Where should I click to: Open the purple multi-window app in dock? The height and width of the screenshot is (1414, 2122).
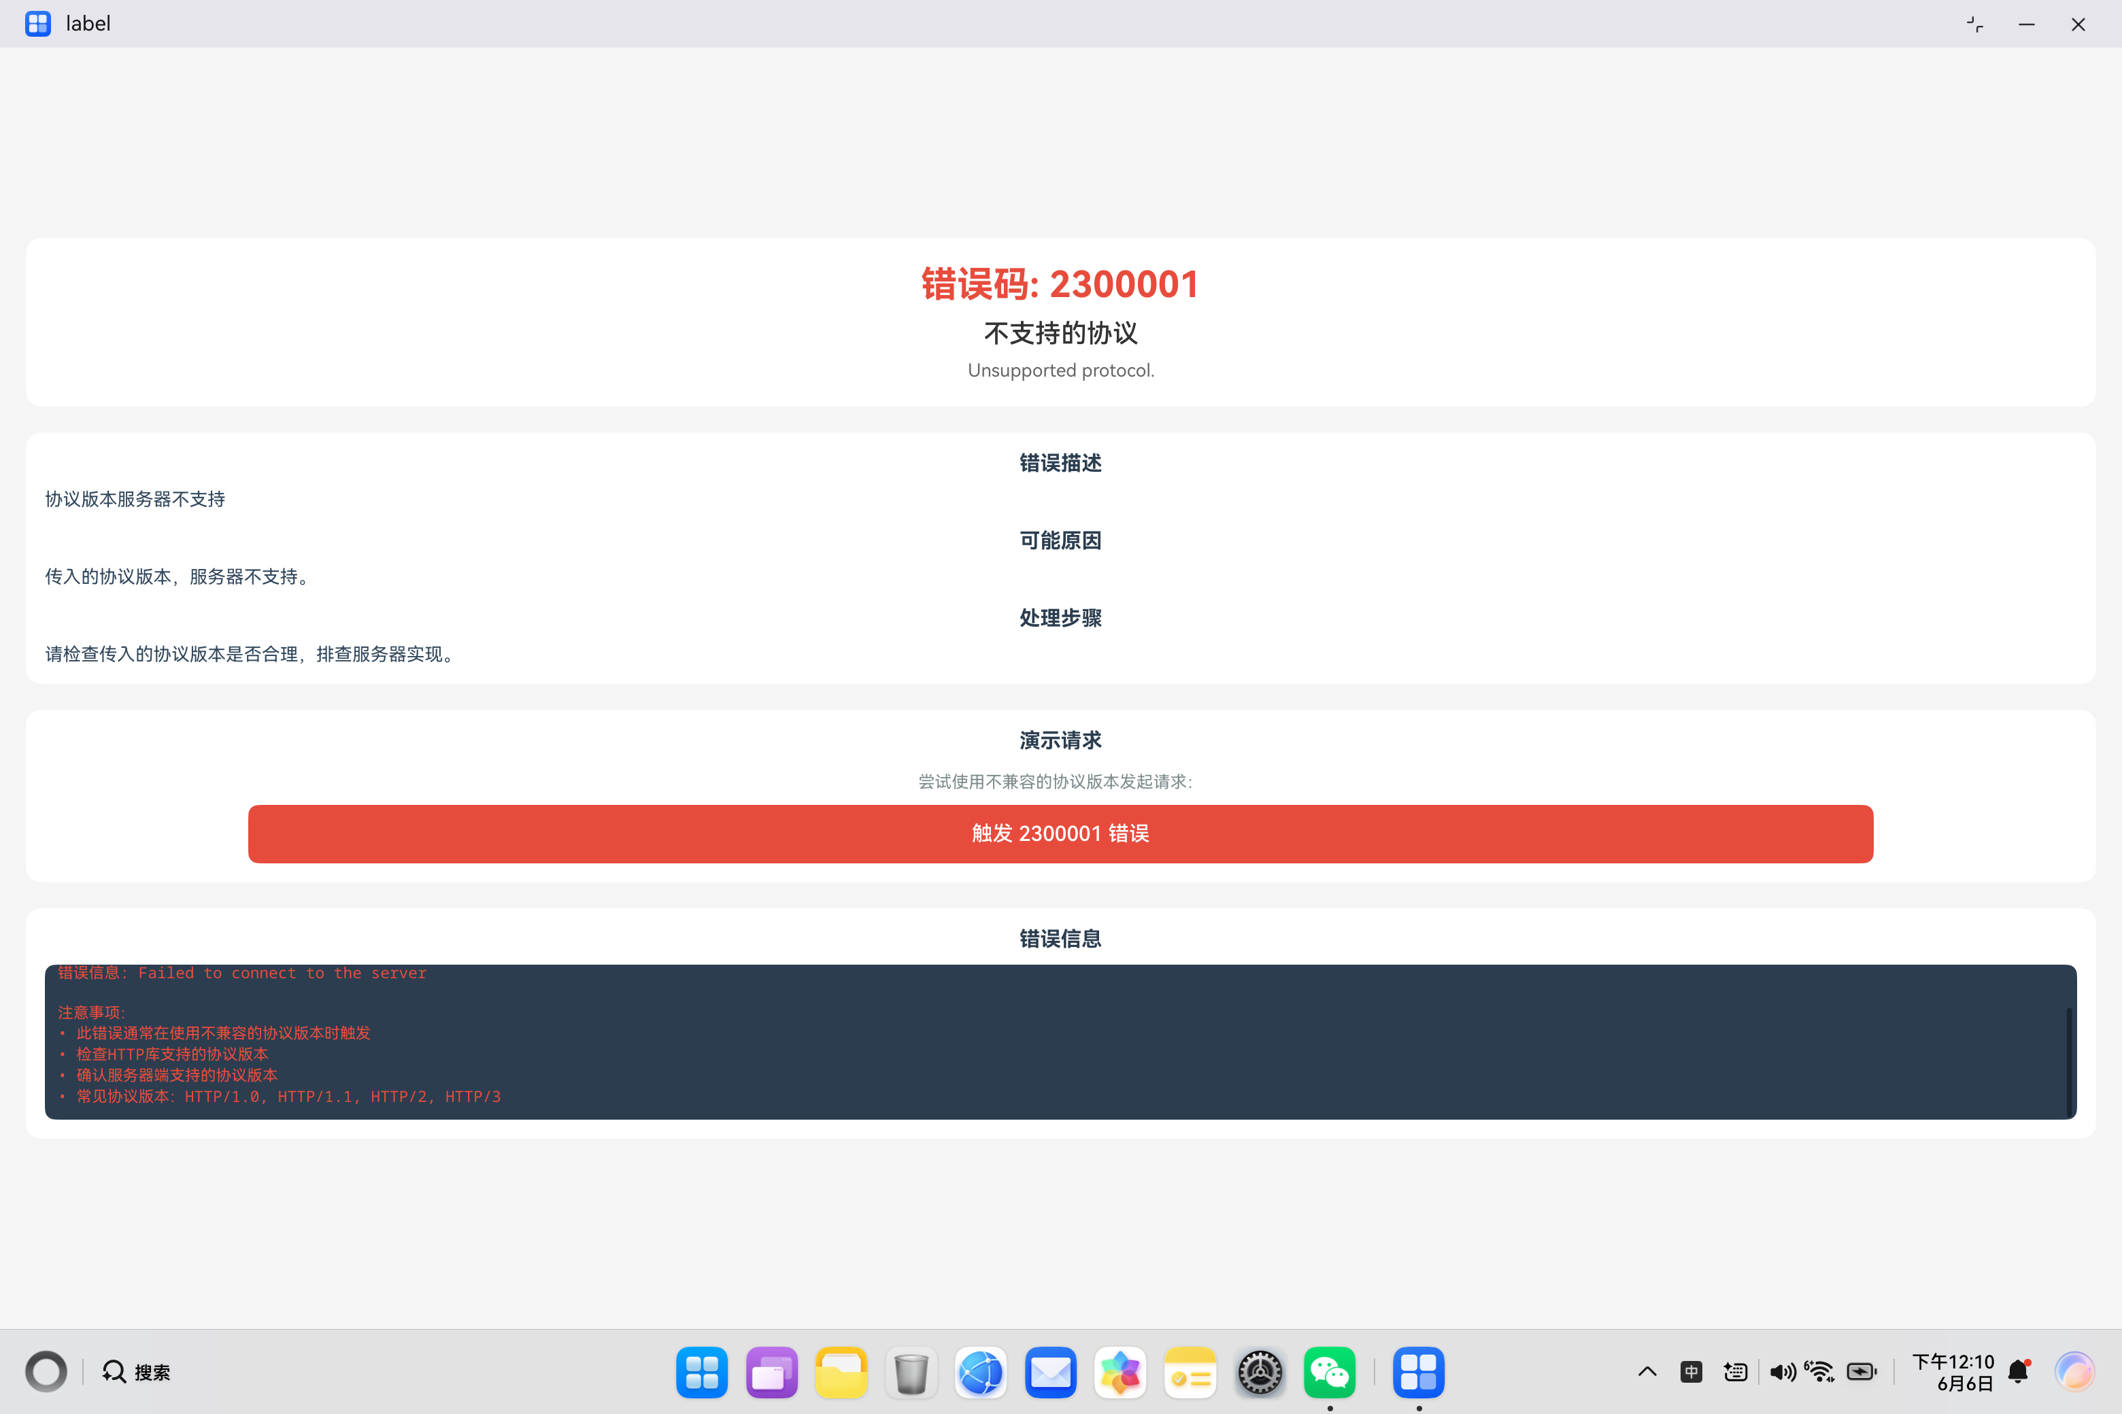[771, 1372]
